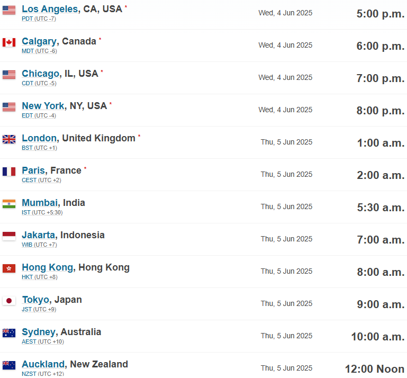Click the France flag beside Paris
This screenshot has width=407, height=378.
(9, 172)
